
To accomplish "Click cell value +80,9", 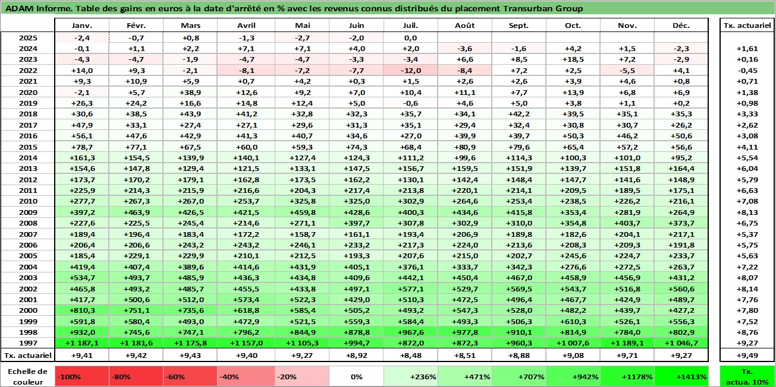I will pos(464,147).
